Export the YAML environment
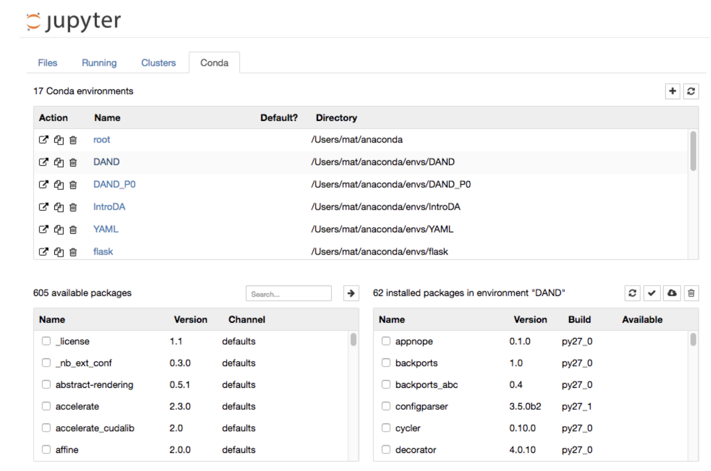The height and width of the screenshot is (471, 711). click(x=44, y=229)
